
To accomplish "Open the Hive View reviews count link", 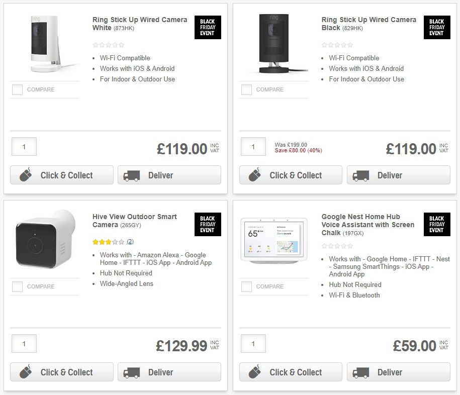I will point(130,242).
